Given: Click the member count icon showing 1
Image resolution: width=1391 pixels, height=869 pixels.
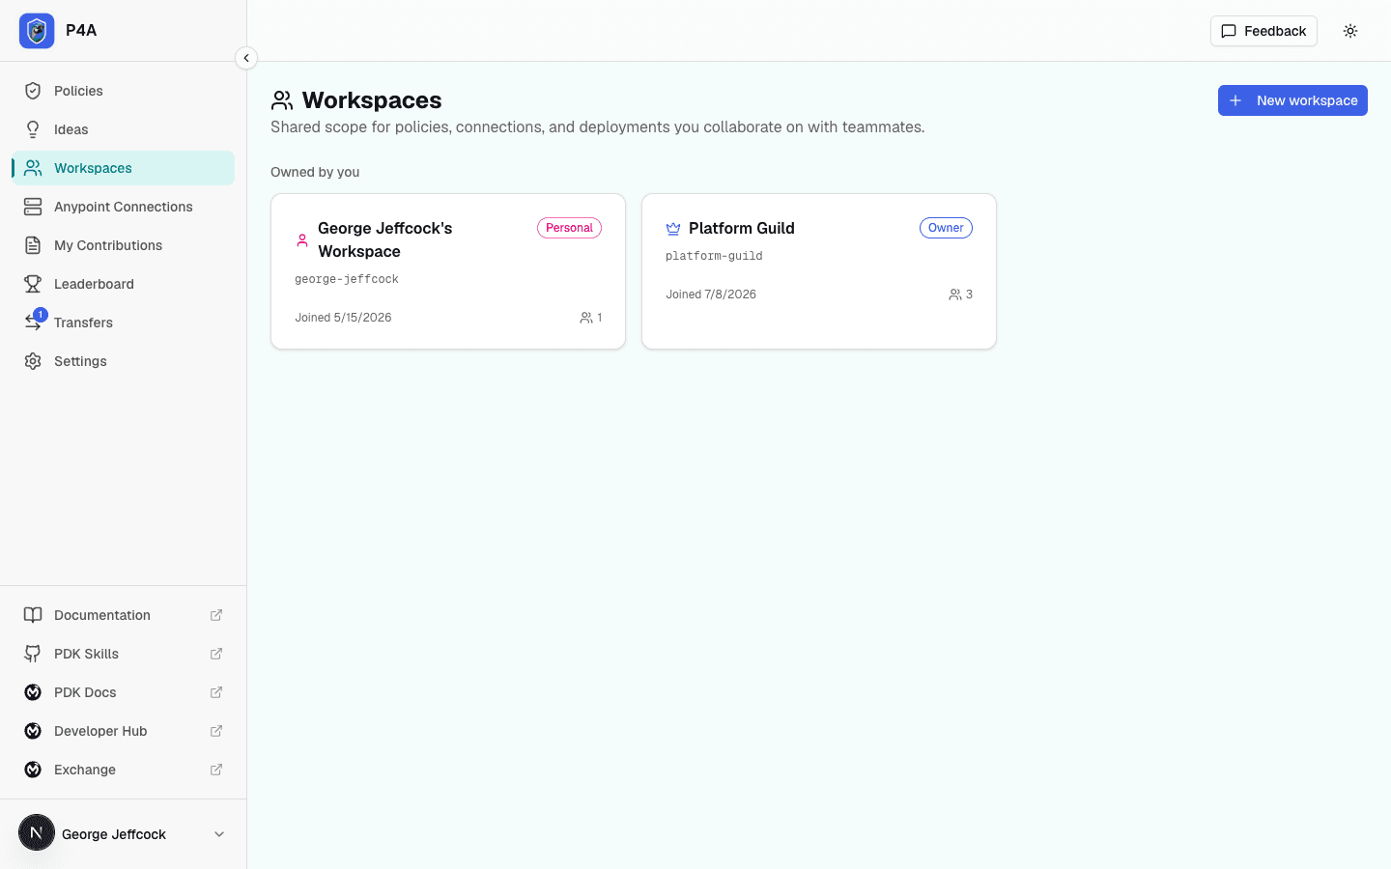Looking at the screenshot, I should tap(586, 318).
